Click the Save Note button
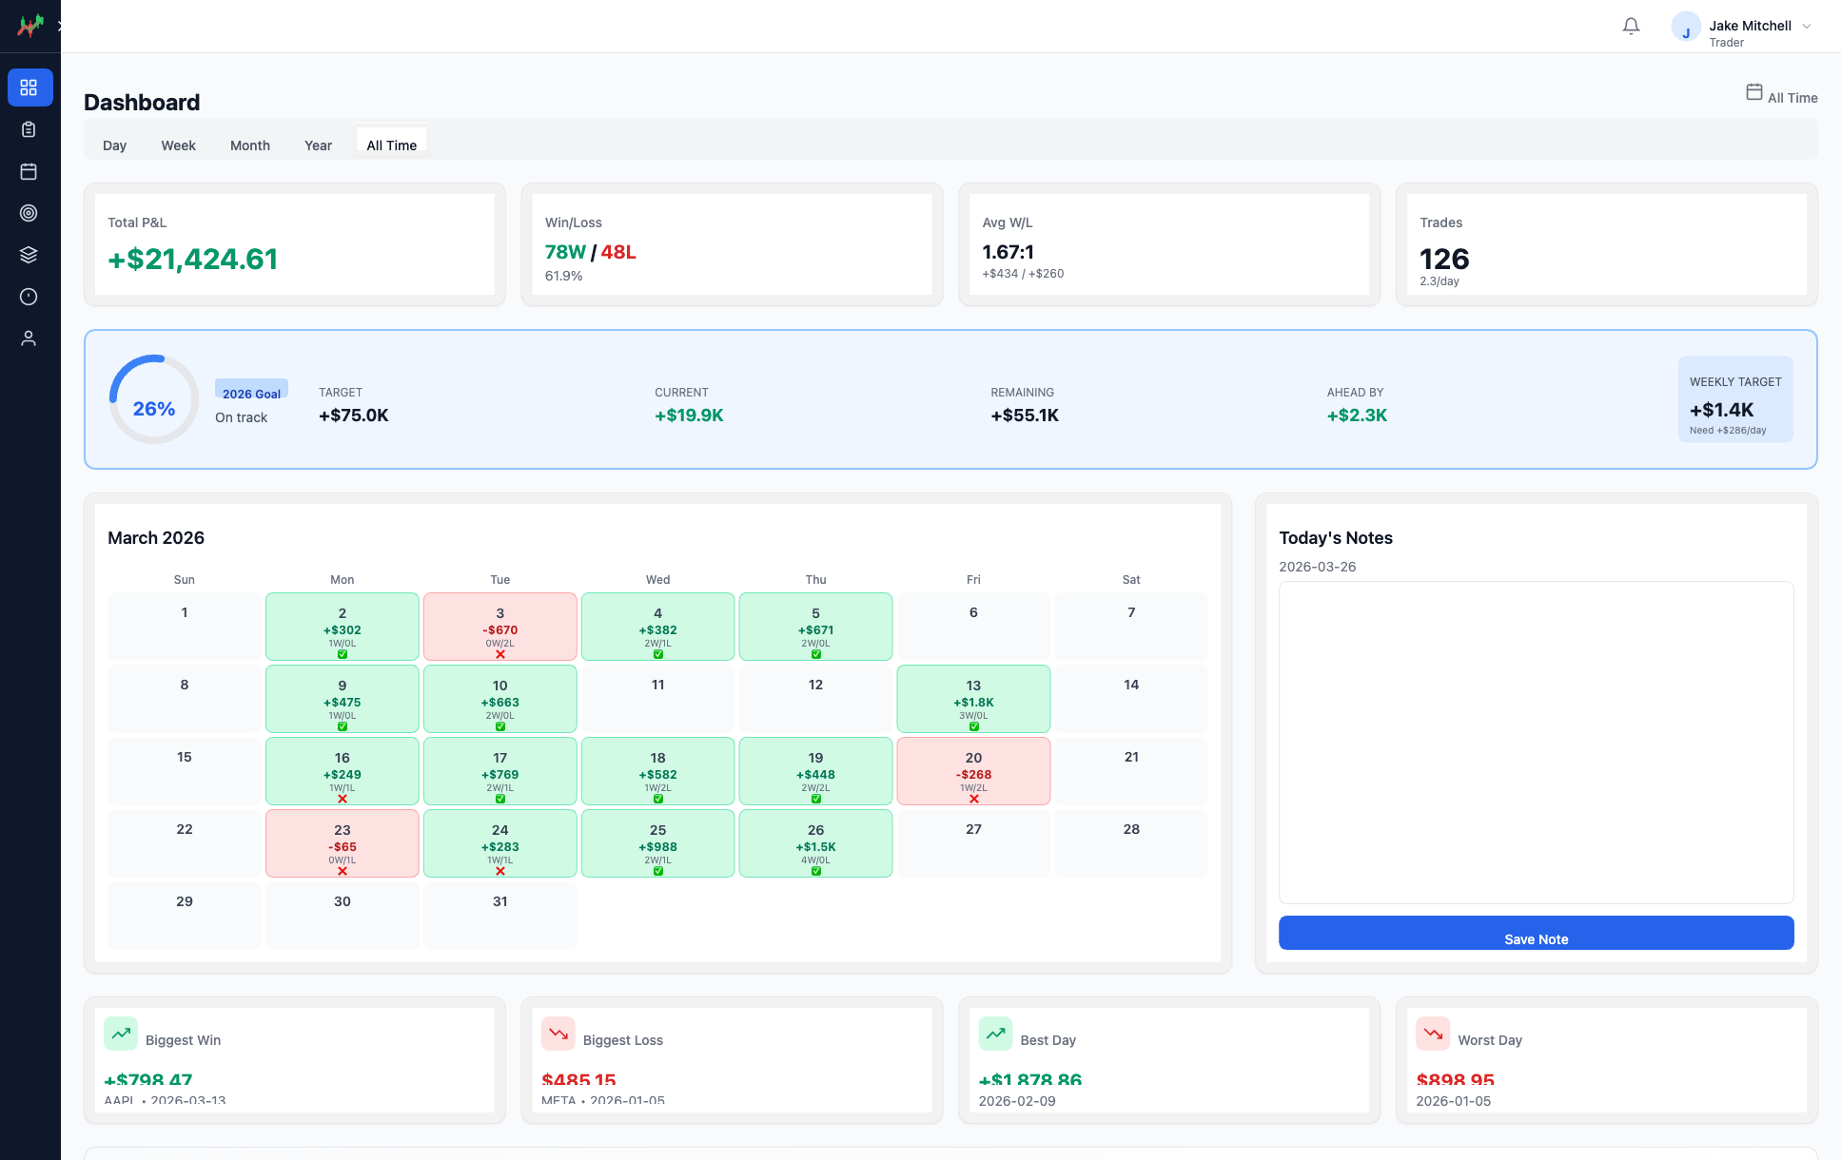The image size is (1841, 1160). point(1536,938)
